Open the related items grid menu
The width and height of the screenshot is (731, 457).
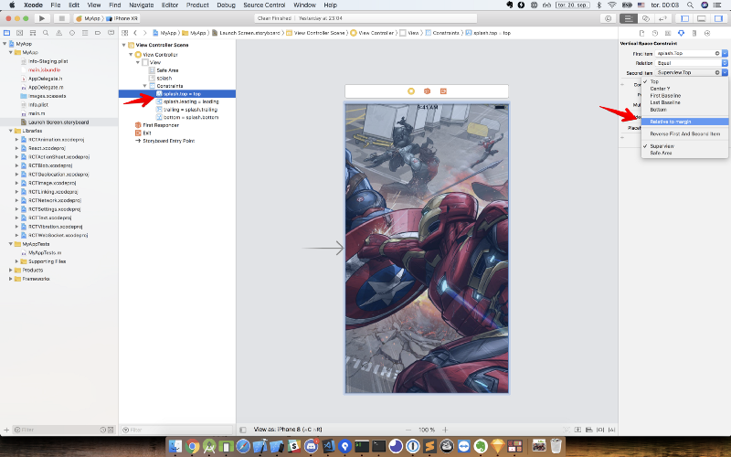click(125, 33)
